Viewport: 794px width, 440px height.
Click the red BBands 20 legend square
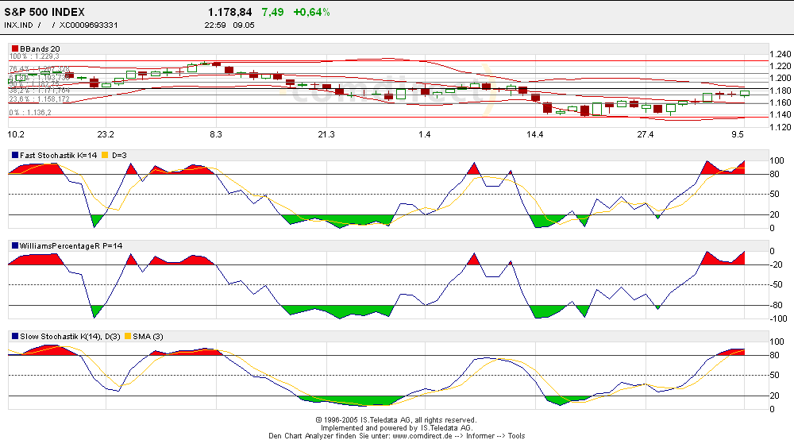[14, 49]
